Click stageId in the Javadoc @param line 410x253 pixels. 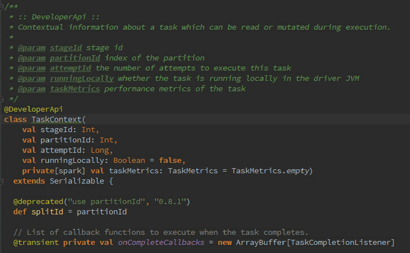coord(66,48)
